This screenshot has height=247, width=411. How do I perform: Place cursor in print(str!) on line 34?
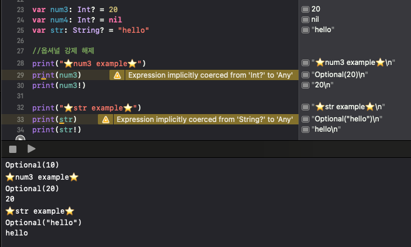[x=57, y=130]
